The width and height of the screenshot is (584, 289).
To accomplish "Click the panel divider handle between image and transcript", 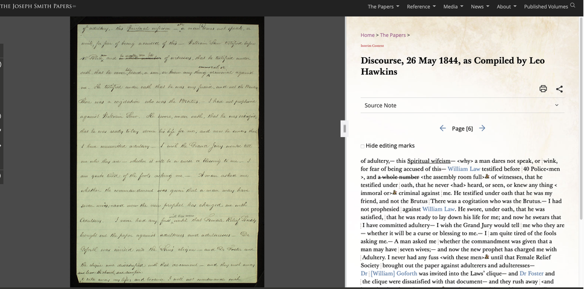I will [x=345, y=129].
